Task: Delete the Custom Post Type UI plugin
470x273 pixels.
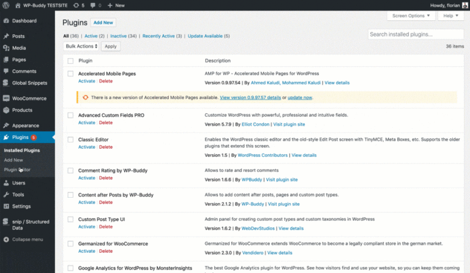Action: pyautogui.click(x=106, y=226)
